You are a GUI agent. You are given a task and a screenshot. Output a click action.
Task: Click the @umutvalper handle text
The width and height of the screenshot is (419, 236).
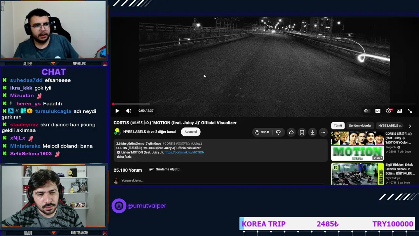(147, 206)
